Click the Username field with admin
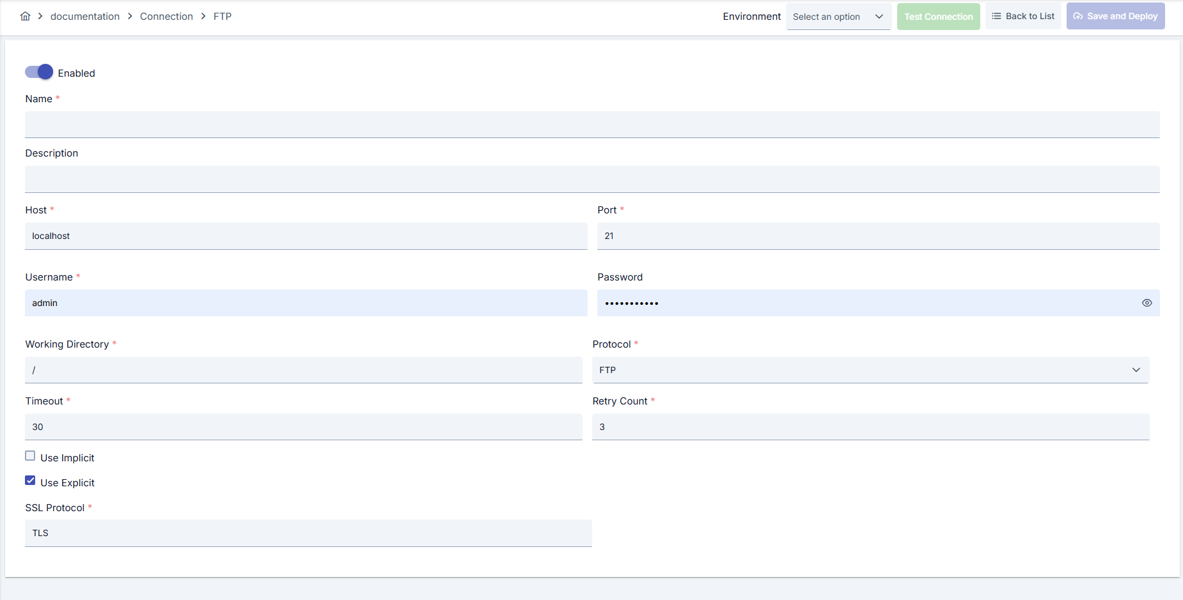 pos(306,303)
